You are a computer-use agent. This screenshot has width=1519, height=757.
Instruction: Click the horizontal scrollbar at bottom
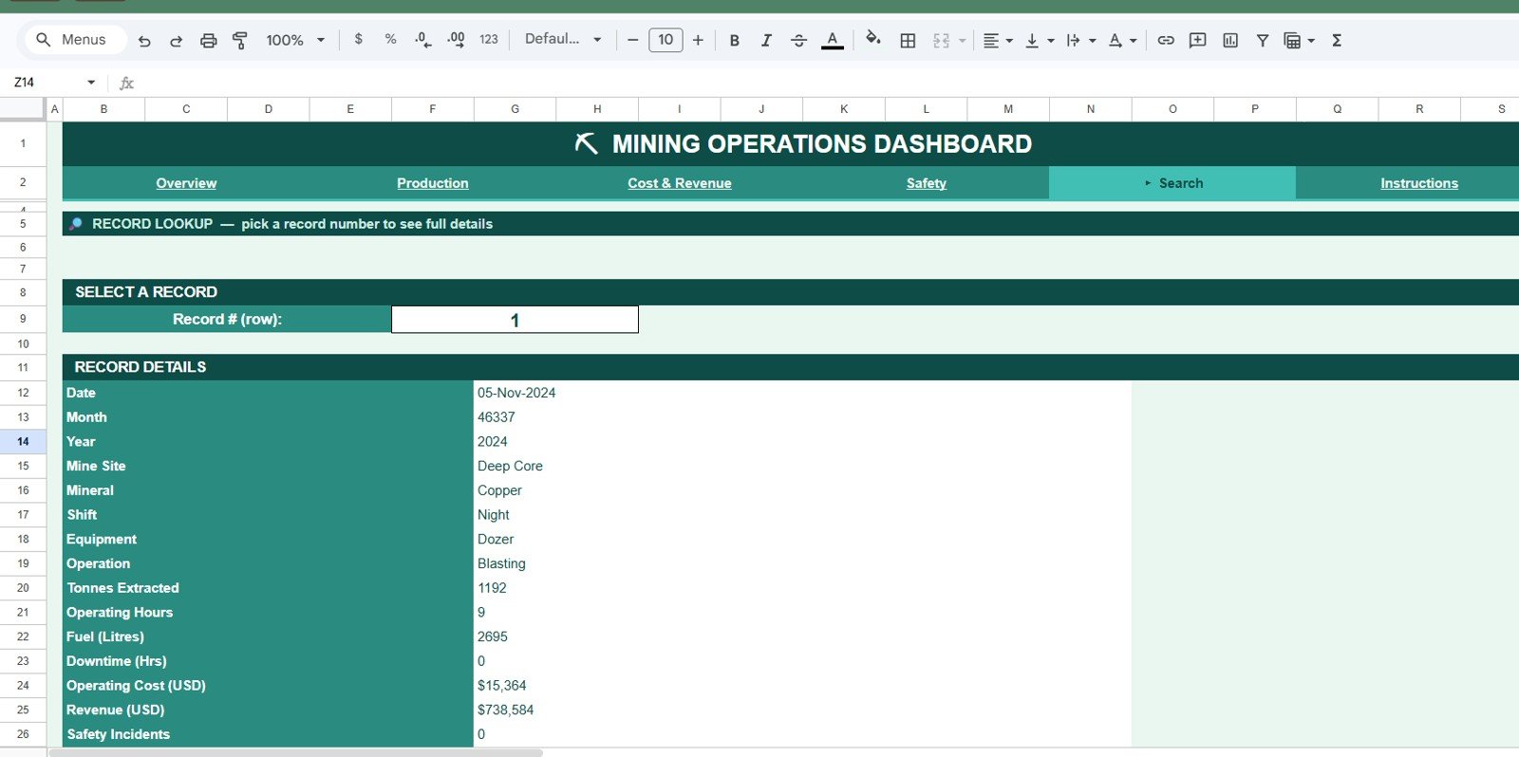[295, 752]
